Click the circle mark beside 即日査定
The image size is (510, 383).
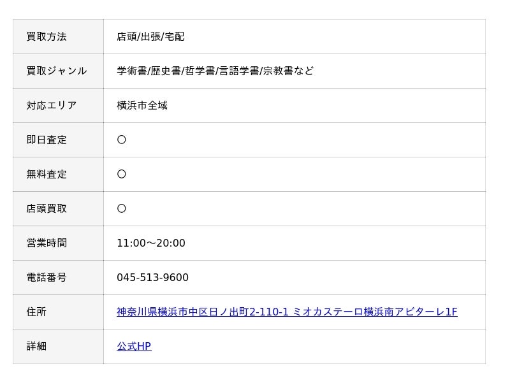pyautogui.click(x=122, y=140)
